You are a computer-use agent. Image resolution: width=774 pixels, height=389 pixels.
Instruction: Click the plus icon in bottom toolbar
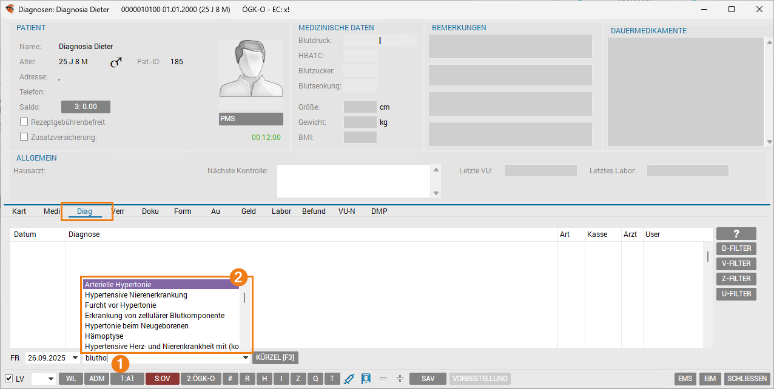pyautogui.click(x=400, y=379)
